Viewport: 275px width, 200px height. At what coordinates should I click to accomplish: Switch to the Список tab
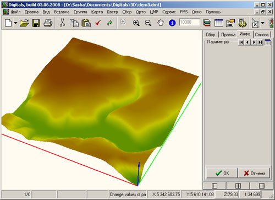tap(262, 35)
